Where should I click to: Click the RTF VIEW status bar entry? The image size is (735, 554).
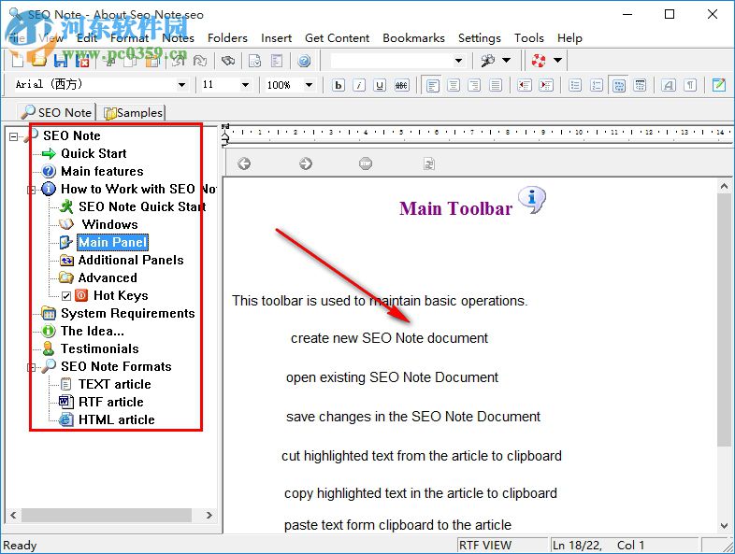[484, 545]
